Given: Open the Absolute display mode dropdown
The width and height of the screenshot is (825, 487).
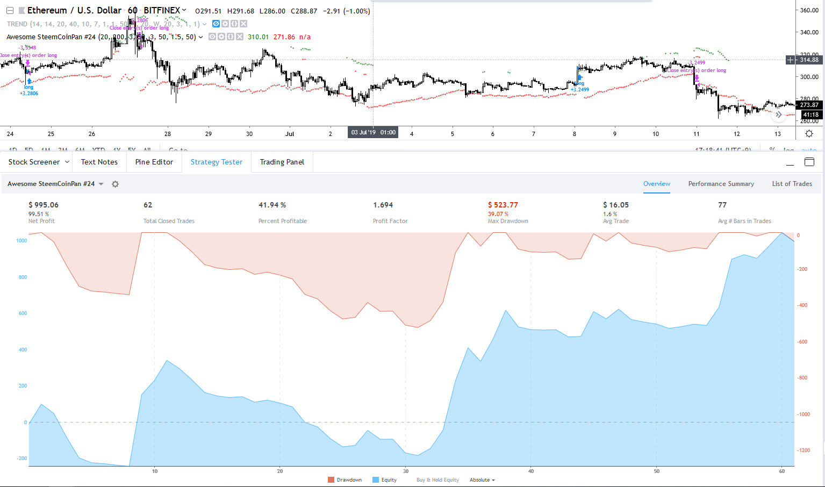Looking at the screenshot, I should click(482, 480).
